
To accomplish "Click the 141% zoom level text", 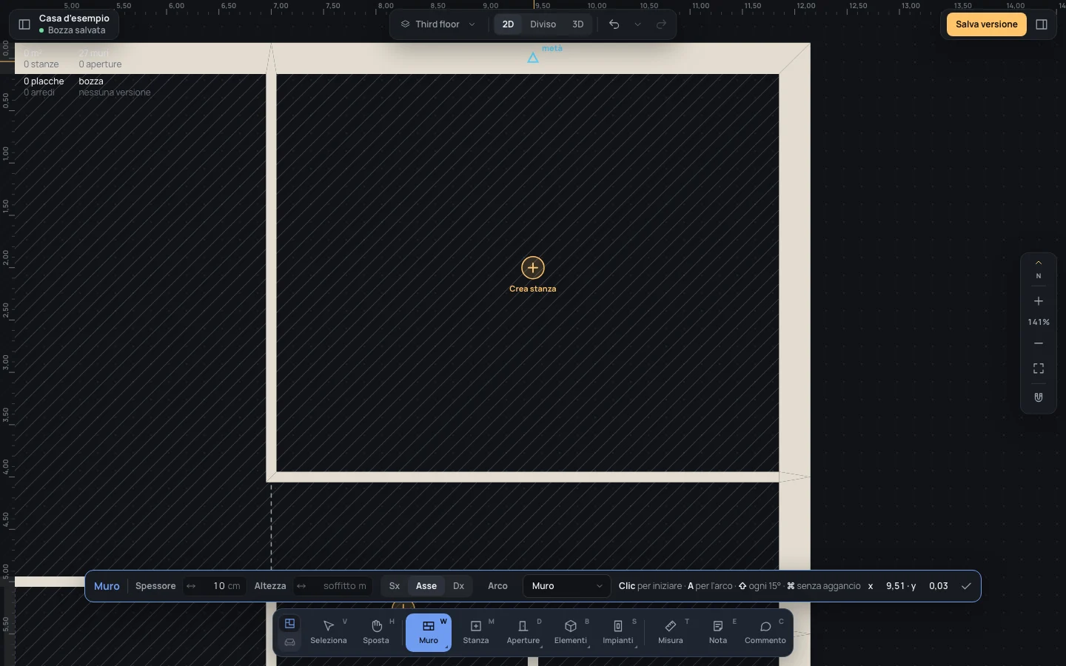I will [x=1039, y=323].
